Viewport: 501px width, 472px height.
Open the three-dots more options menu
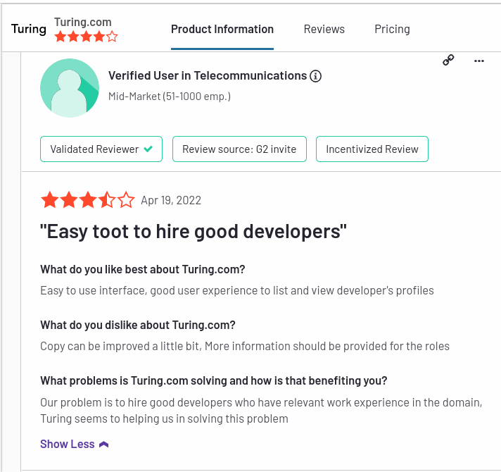click(x=479, y=61)
